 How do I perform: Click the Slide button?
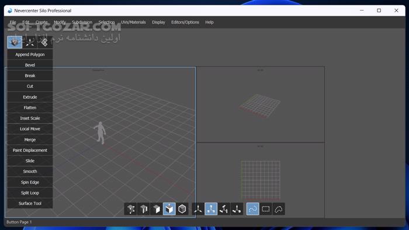[30, 161]
